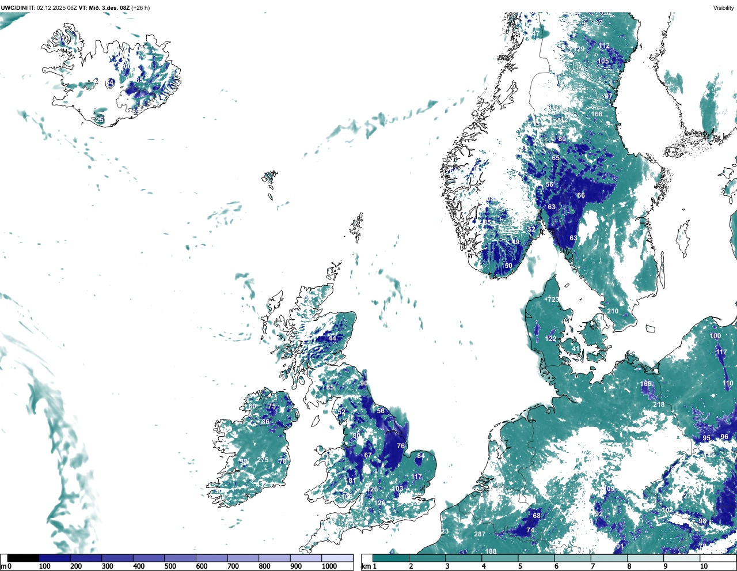Click map value '129' in northern Sweden
Image resolution: width=737 pixels, height=571 pixels.
579,50
